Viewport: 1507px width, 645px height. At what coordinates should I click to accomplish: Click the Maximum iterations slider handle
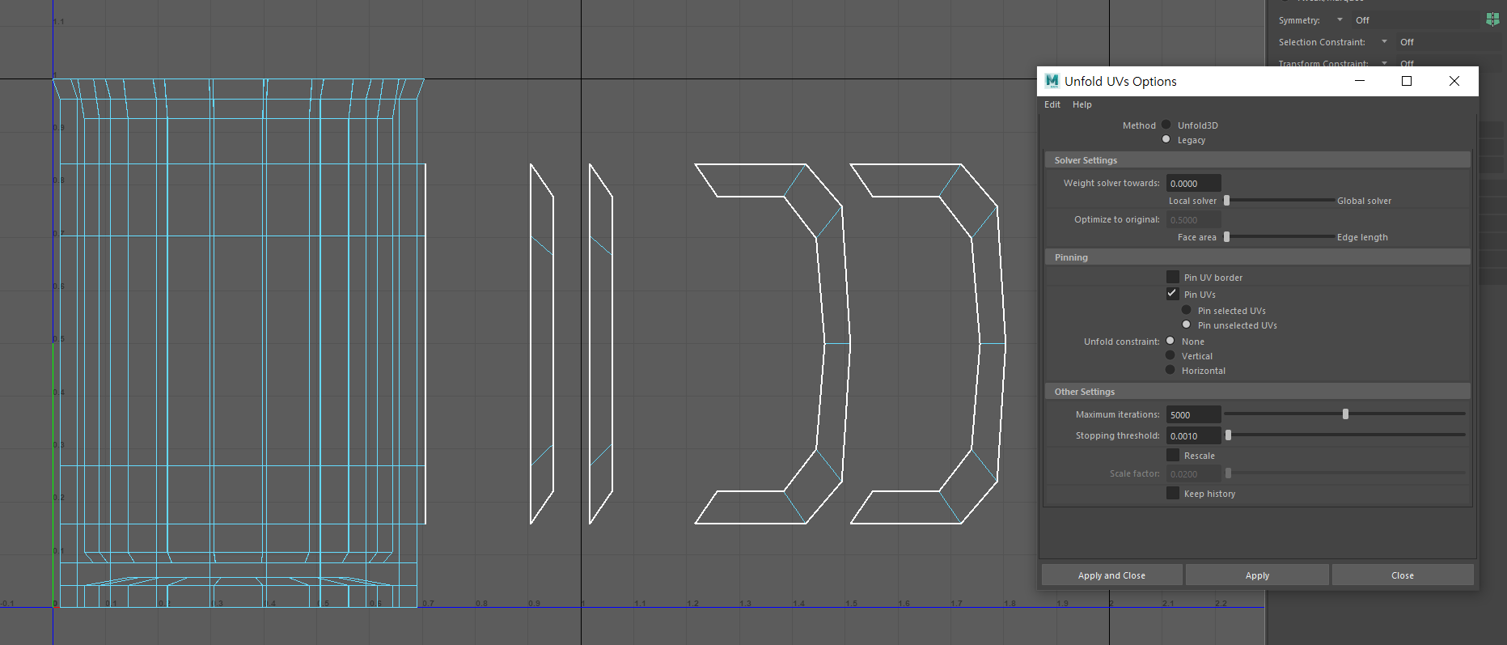point(1346,414)
